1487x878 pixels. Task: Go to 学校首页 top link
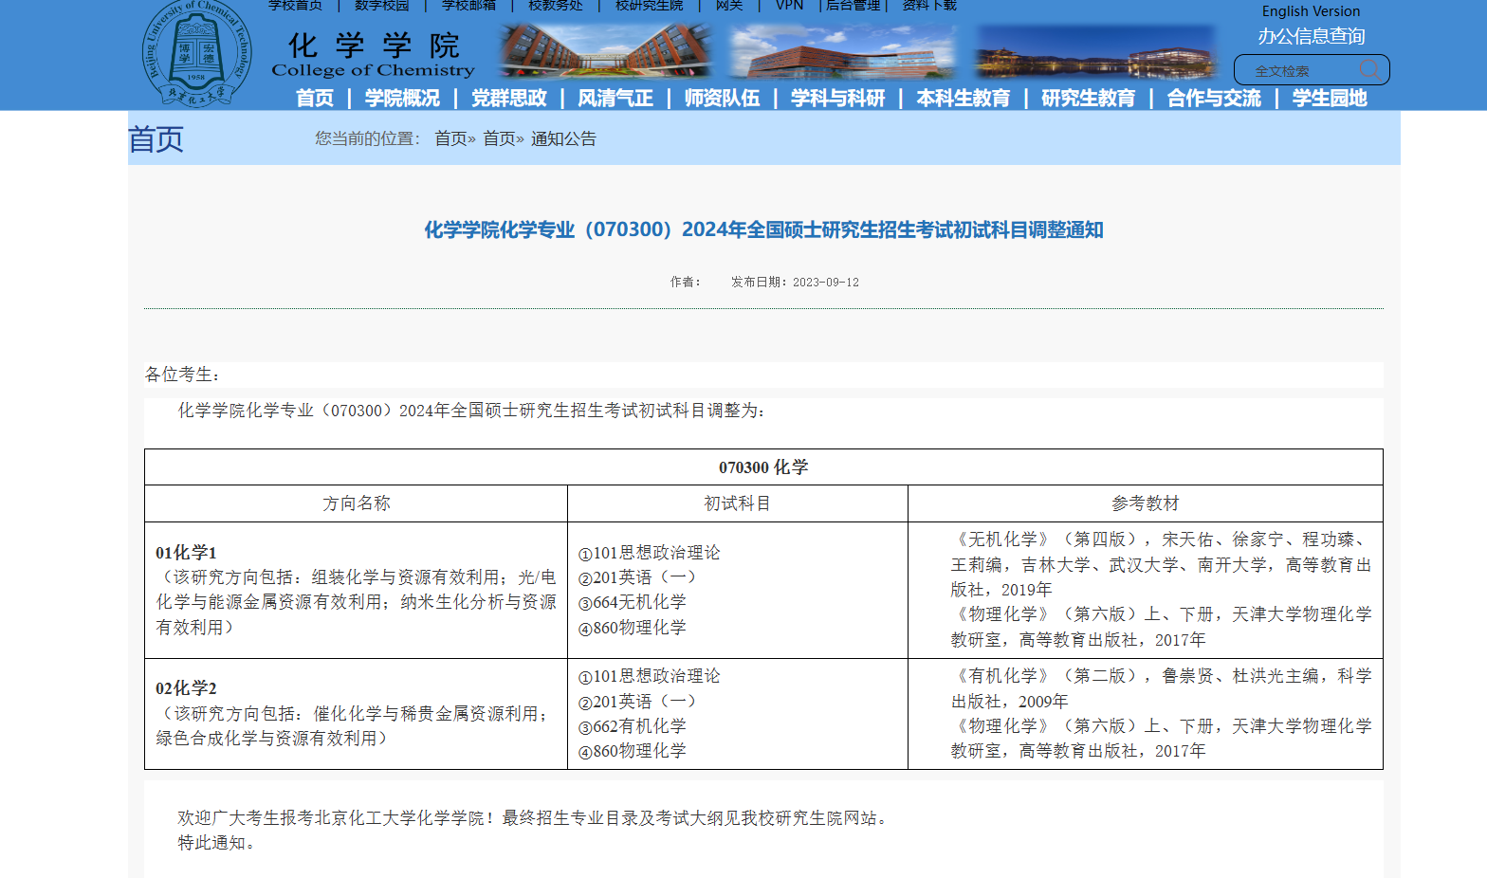[295, 6]
